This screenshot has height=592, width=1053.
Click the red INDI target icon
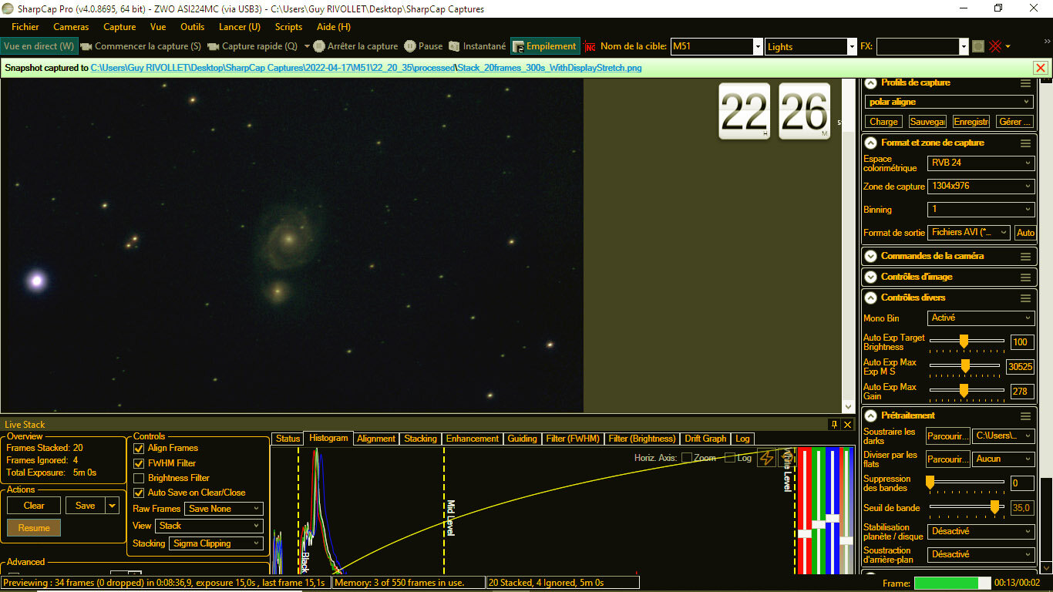point(590,46)
